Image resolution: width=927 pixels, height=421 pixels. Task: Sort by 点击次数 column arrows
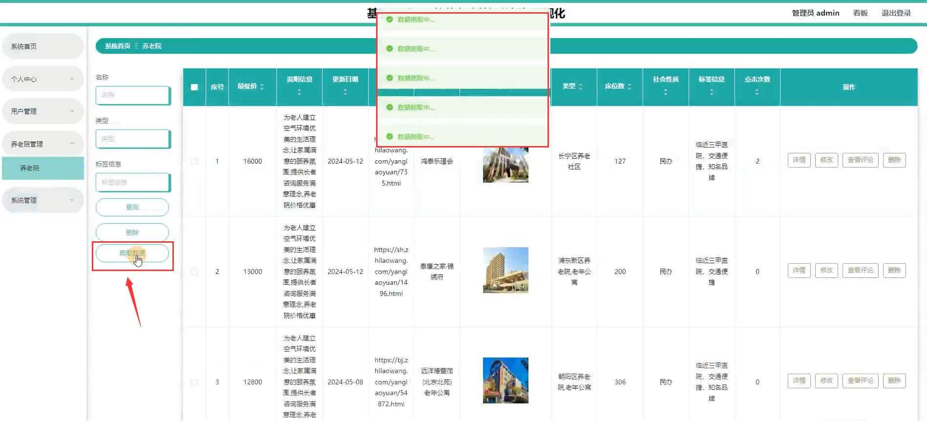757,92
